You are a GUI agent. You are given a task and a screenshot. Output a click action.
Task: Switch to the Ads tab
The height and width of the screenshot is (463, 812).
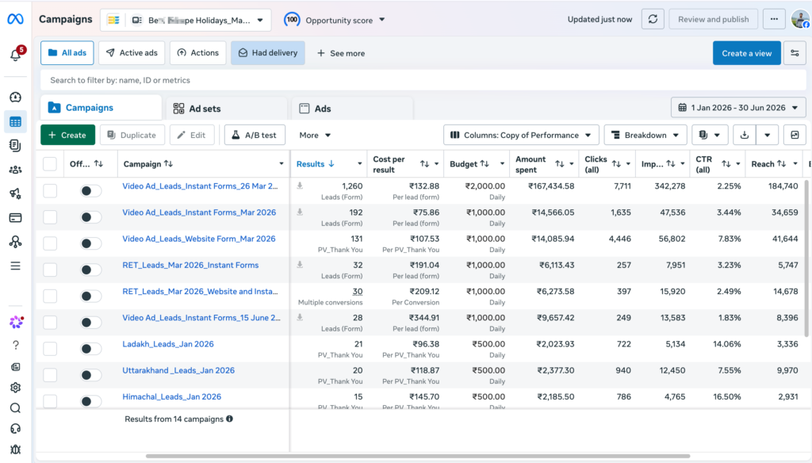pos(352,109)
